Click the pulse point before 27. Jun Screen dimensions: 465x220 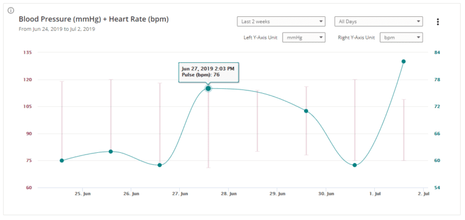pos(160,165)
